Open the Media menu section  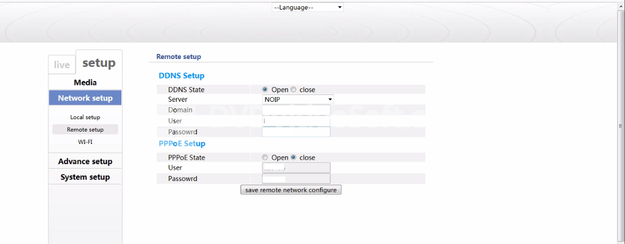tap(85, 83)
